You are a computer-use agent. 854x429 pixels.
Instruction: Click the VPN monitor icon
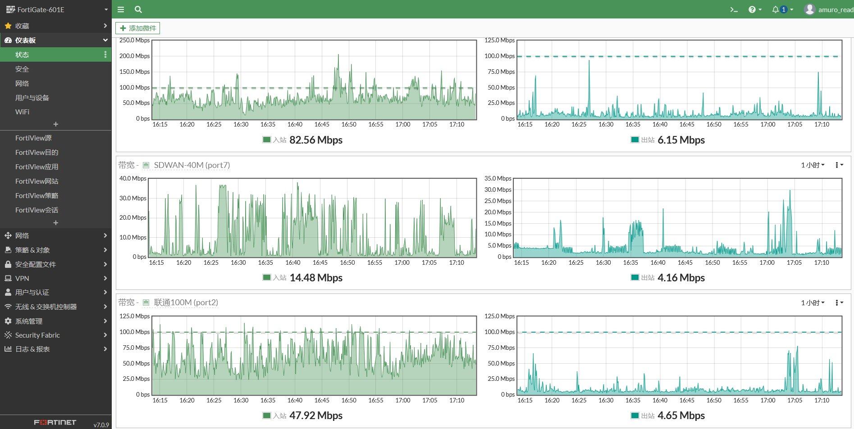point(8,278)
